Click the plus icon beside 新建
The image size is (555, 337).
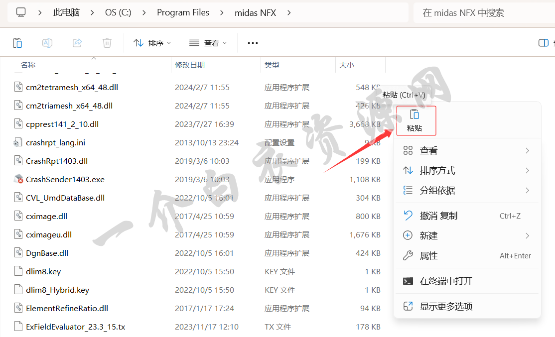pos(408,235)
